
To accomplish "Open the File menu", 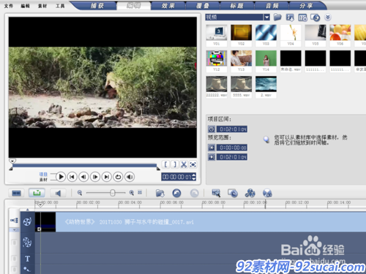I will pyautogui.click(x=9, y=6).
